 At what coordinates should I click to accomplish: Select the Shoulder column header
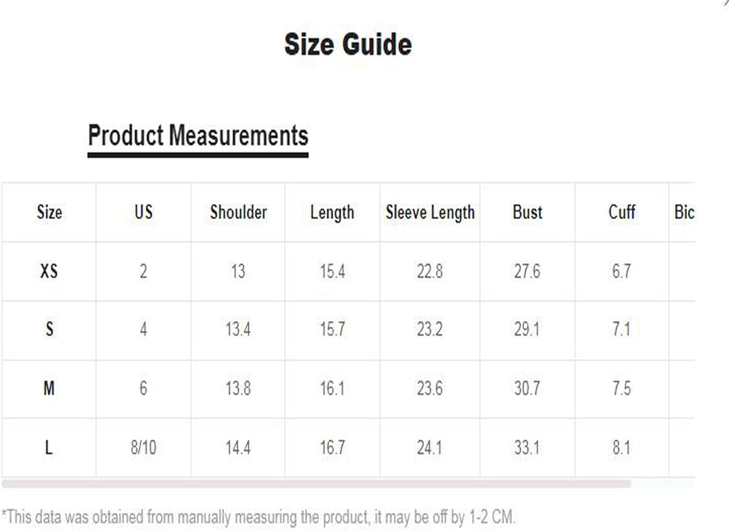[238, 212]
